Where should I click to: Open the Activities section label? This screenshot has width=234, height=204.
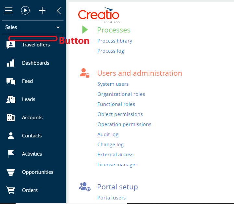32,154
